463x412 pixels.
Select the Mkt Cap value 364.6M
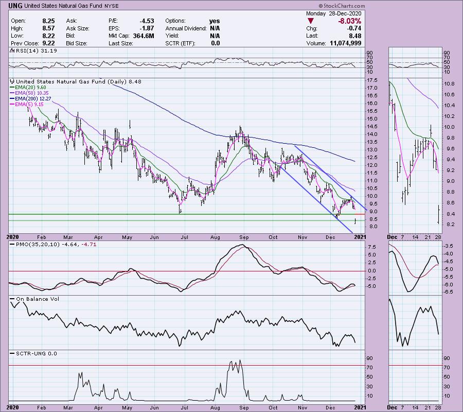point(143,36)
